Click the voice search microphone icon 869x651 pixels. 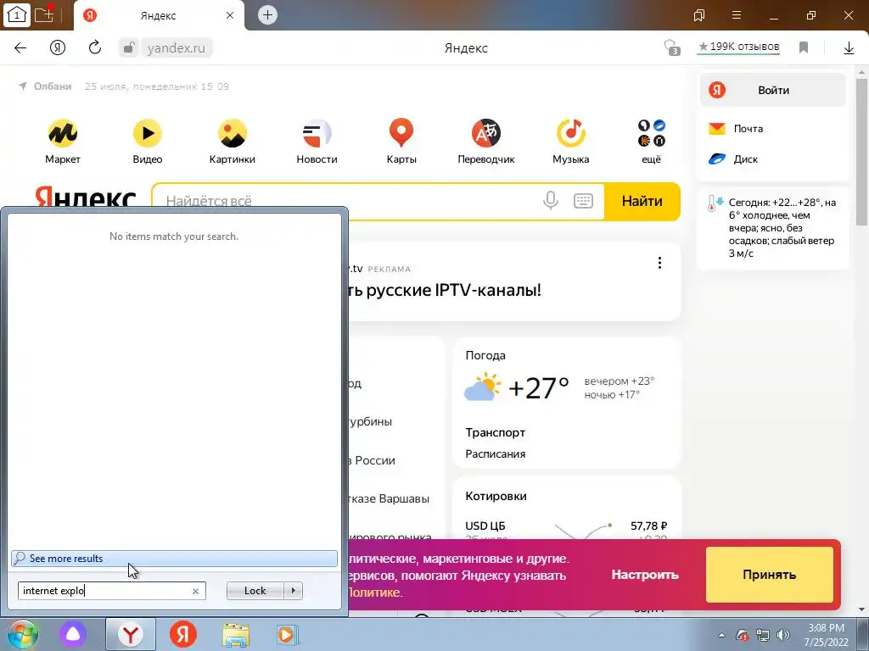click(x=550, y=200)
